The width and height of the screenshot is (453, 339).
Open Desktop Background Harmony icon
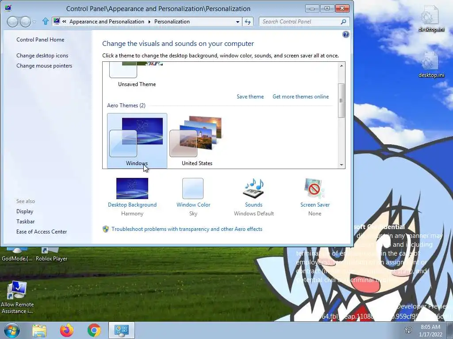click(132, 188)
